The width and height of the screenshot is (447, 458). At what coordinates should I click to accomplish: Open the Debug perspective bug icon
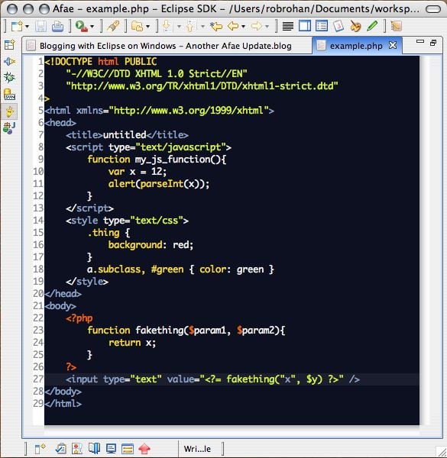pos(10,77)
